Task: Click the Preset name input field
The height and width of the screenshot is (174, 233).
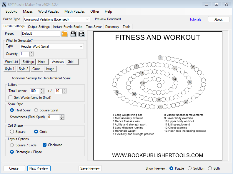Action: pyautogui.click(x=41, y=34)
